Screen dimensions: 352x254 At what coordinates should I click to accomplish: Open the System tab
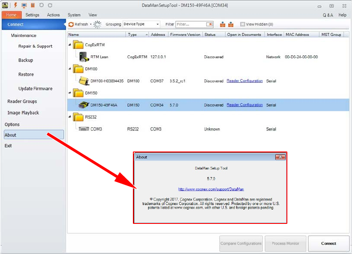[x=74, y=15]
